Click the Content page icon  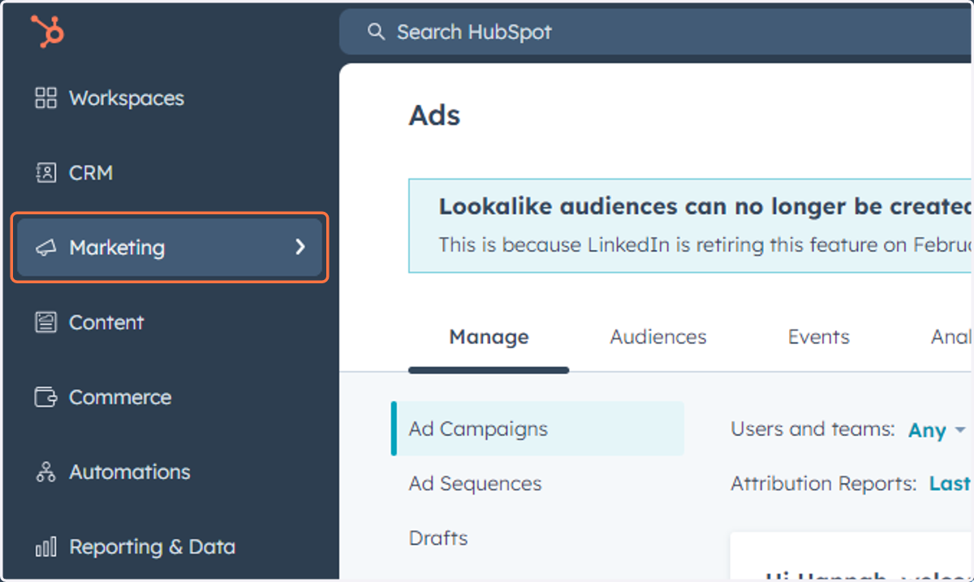coord(46,322)
